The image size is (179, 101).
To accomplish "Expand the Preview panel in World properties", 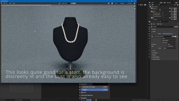I will (x=154, y=29).
